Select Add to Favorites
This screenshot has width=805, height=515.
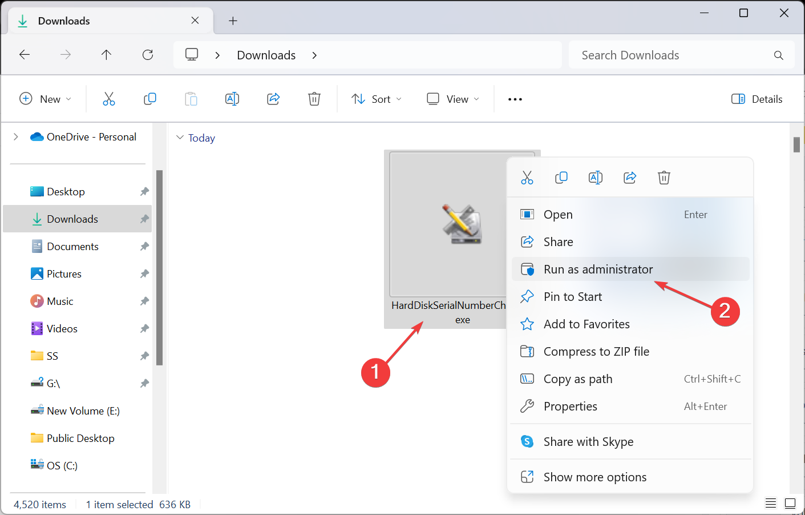coord(630,324)
